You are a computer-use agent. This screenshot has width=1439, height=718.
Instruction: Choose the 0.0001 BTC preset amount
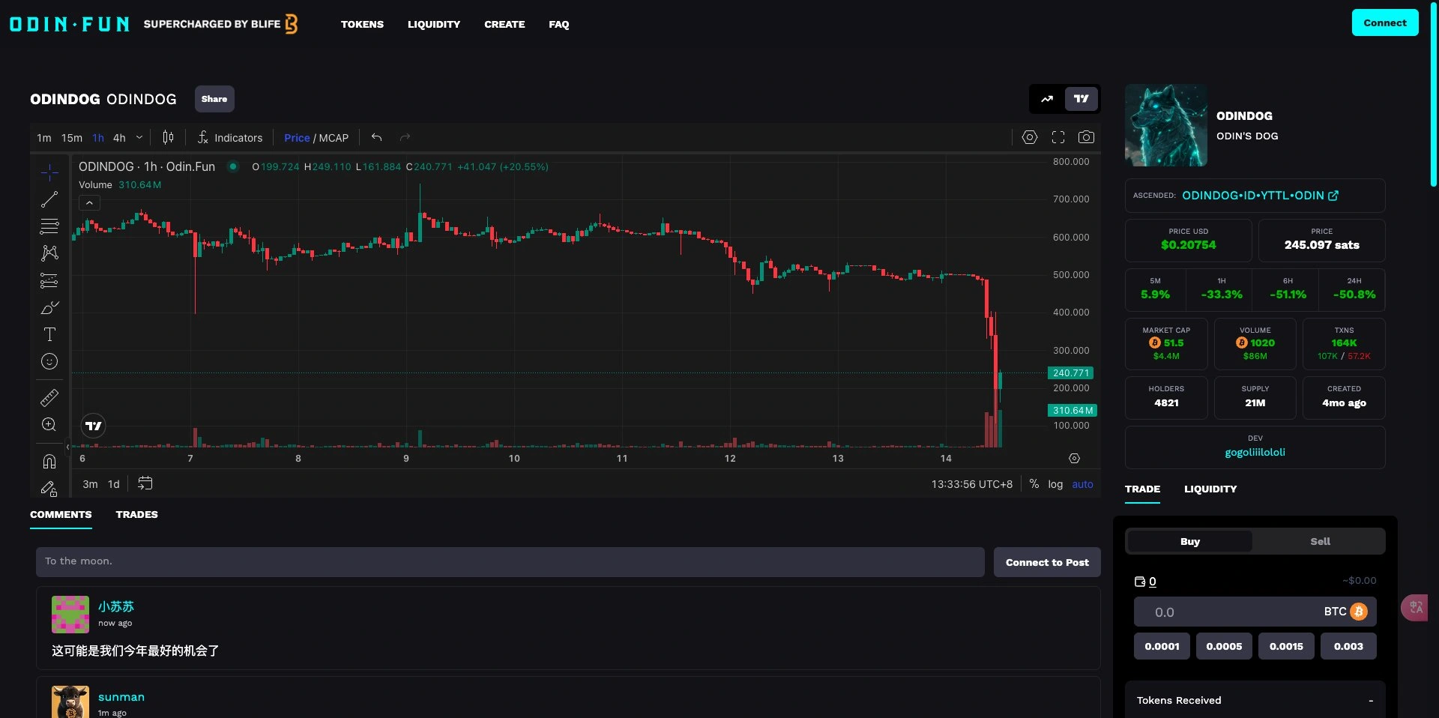(1162, 646)
